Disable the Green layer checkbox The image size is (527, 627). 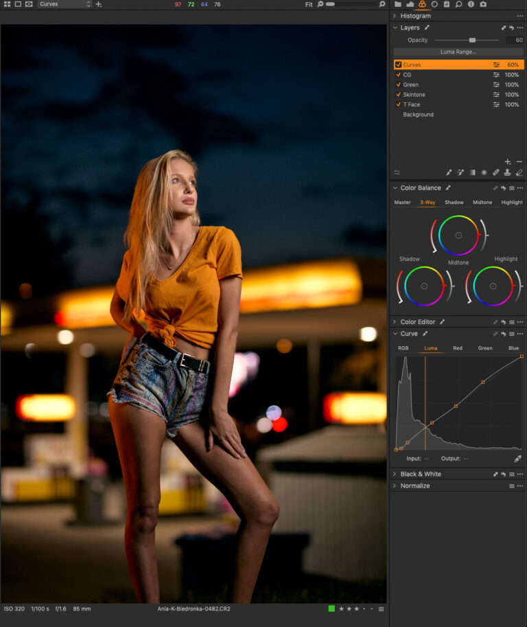(x=398, y=84)
